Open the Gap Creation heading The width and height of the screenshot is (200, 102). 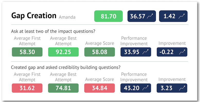(x=34, y=16)
